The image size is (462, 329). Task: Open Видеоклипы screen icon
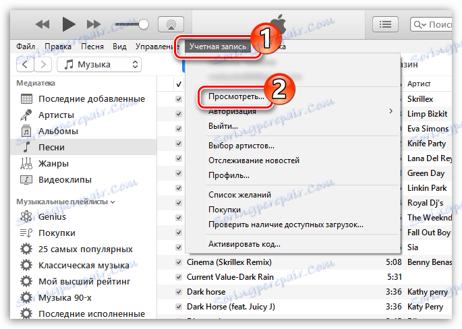26,179
